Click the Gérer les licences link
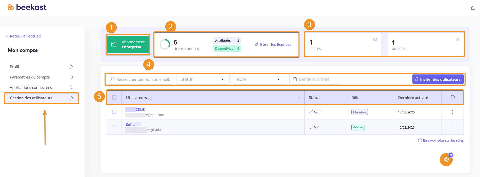Screen dimensions: 480x177 [x=273, y=45]
